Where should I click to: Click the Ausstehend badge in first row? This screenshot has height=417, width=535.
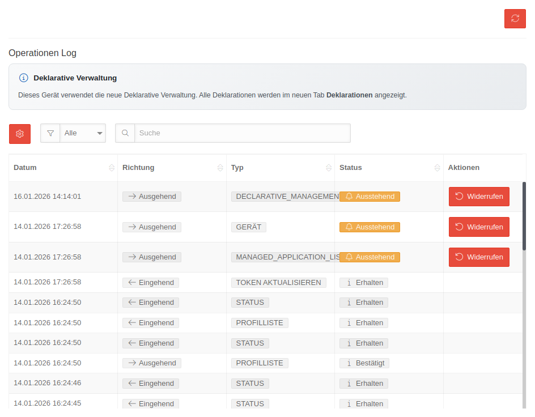[x=370, y=197]
